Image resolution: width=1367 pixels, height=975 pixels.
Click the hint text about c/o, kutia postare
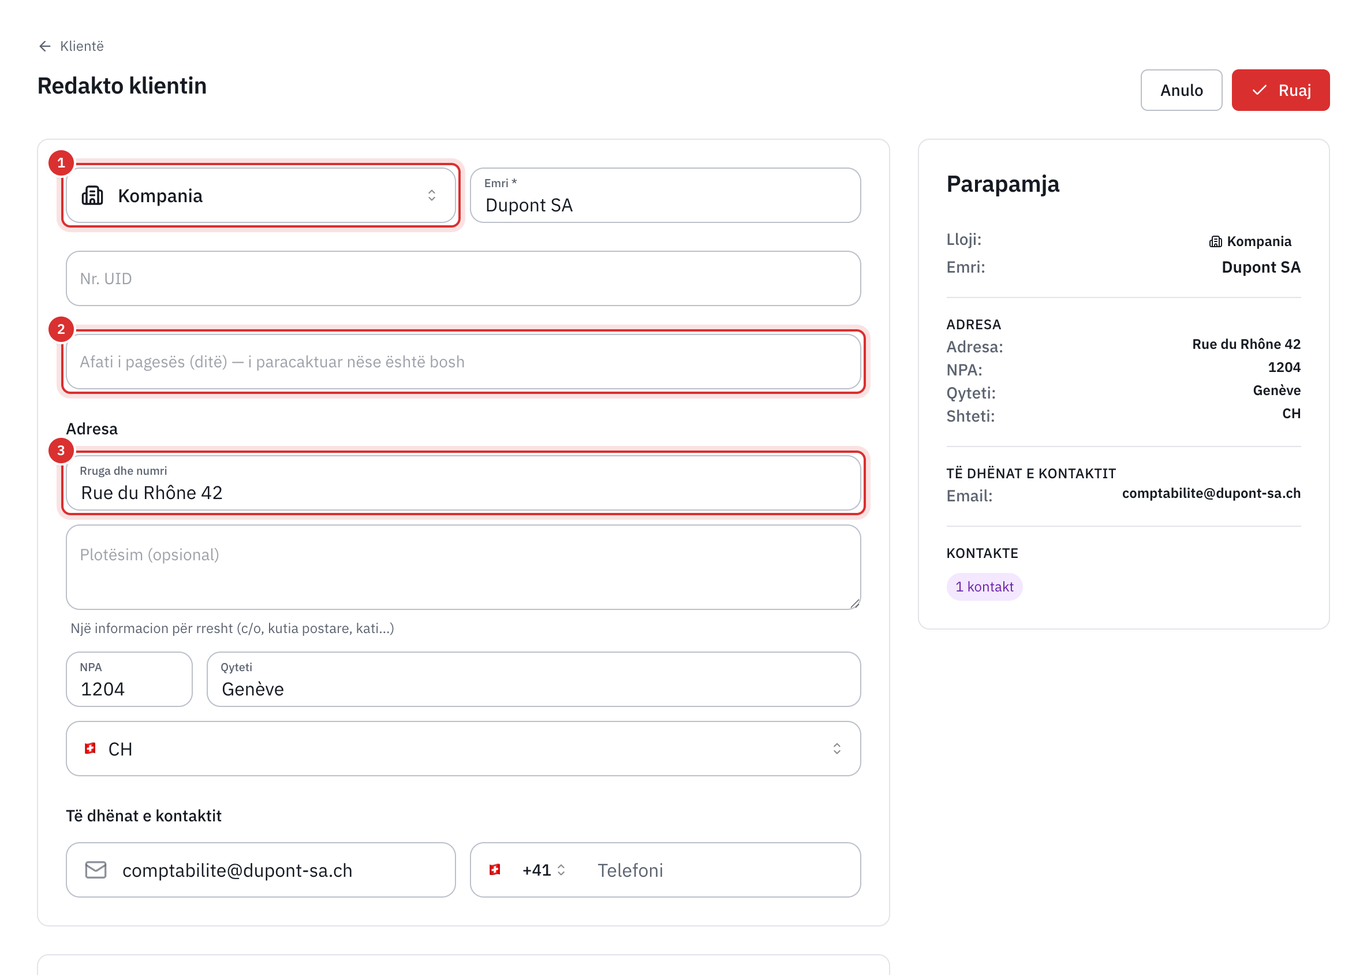(x=232, y=628)
